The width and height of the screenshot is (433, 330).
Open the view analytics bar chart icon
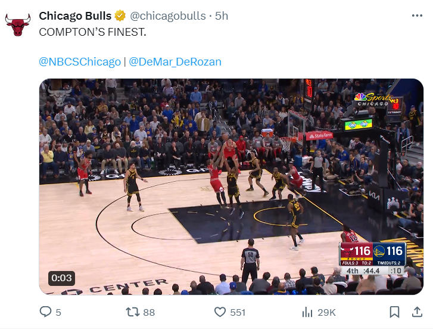tap(307, 312)
